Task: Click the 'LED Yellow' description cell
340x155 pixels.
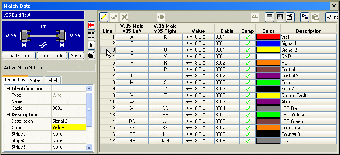Action: 308,115
